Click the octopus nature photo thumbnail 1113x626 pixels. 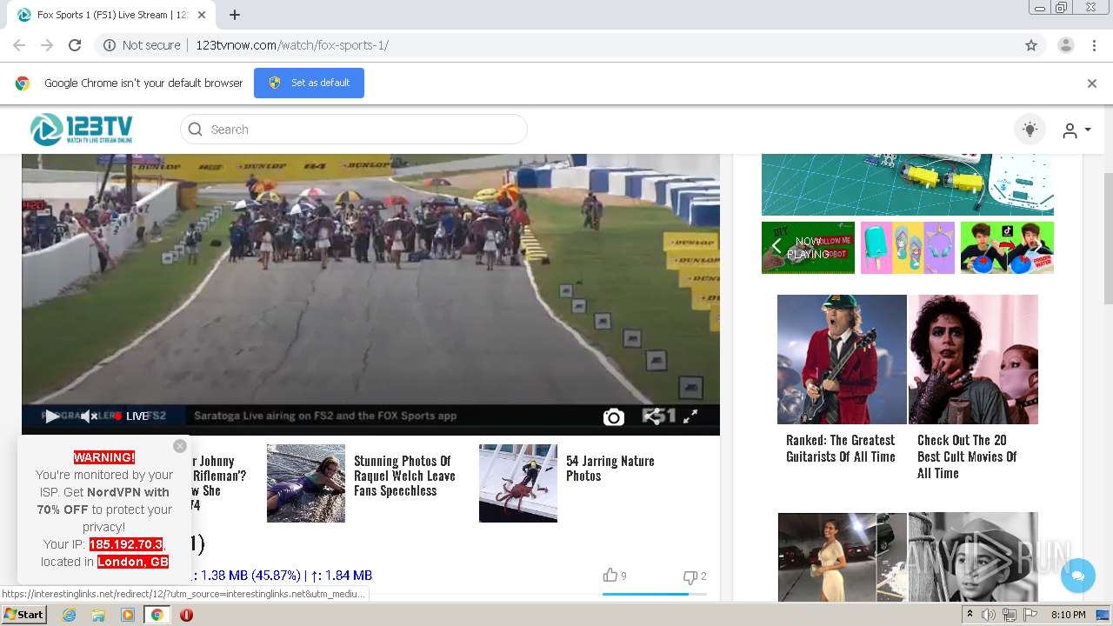point(518,483)
